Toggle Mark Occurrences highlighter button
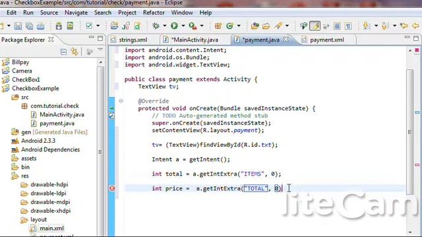Viewport: 422px width, 237px height. tap(315, 26)
